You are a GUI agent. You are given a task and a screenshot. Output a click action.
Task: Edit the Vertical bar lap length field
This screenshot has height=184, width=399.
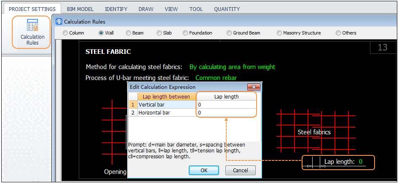[226, 104]
